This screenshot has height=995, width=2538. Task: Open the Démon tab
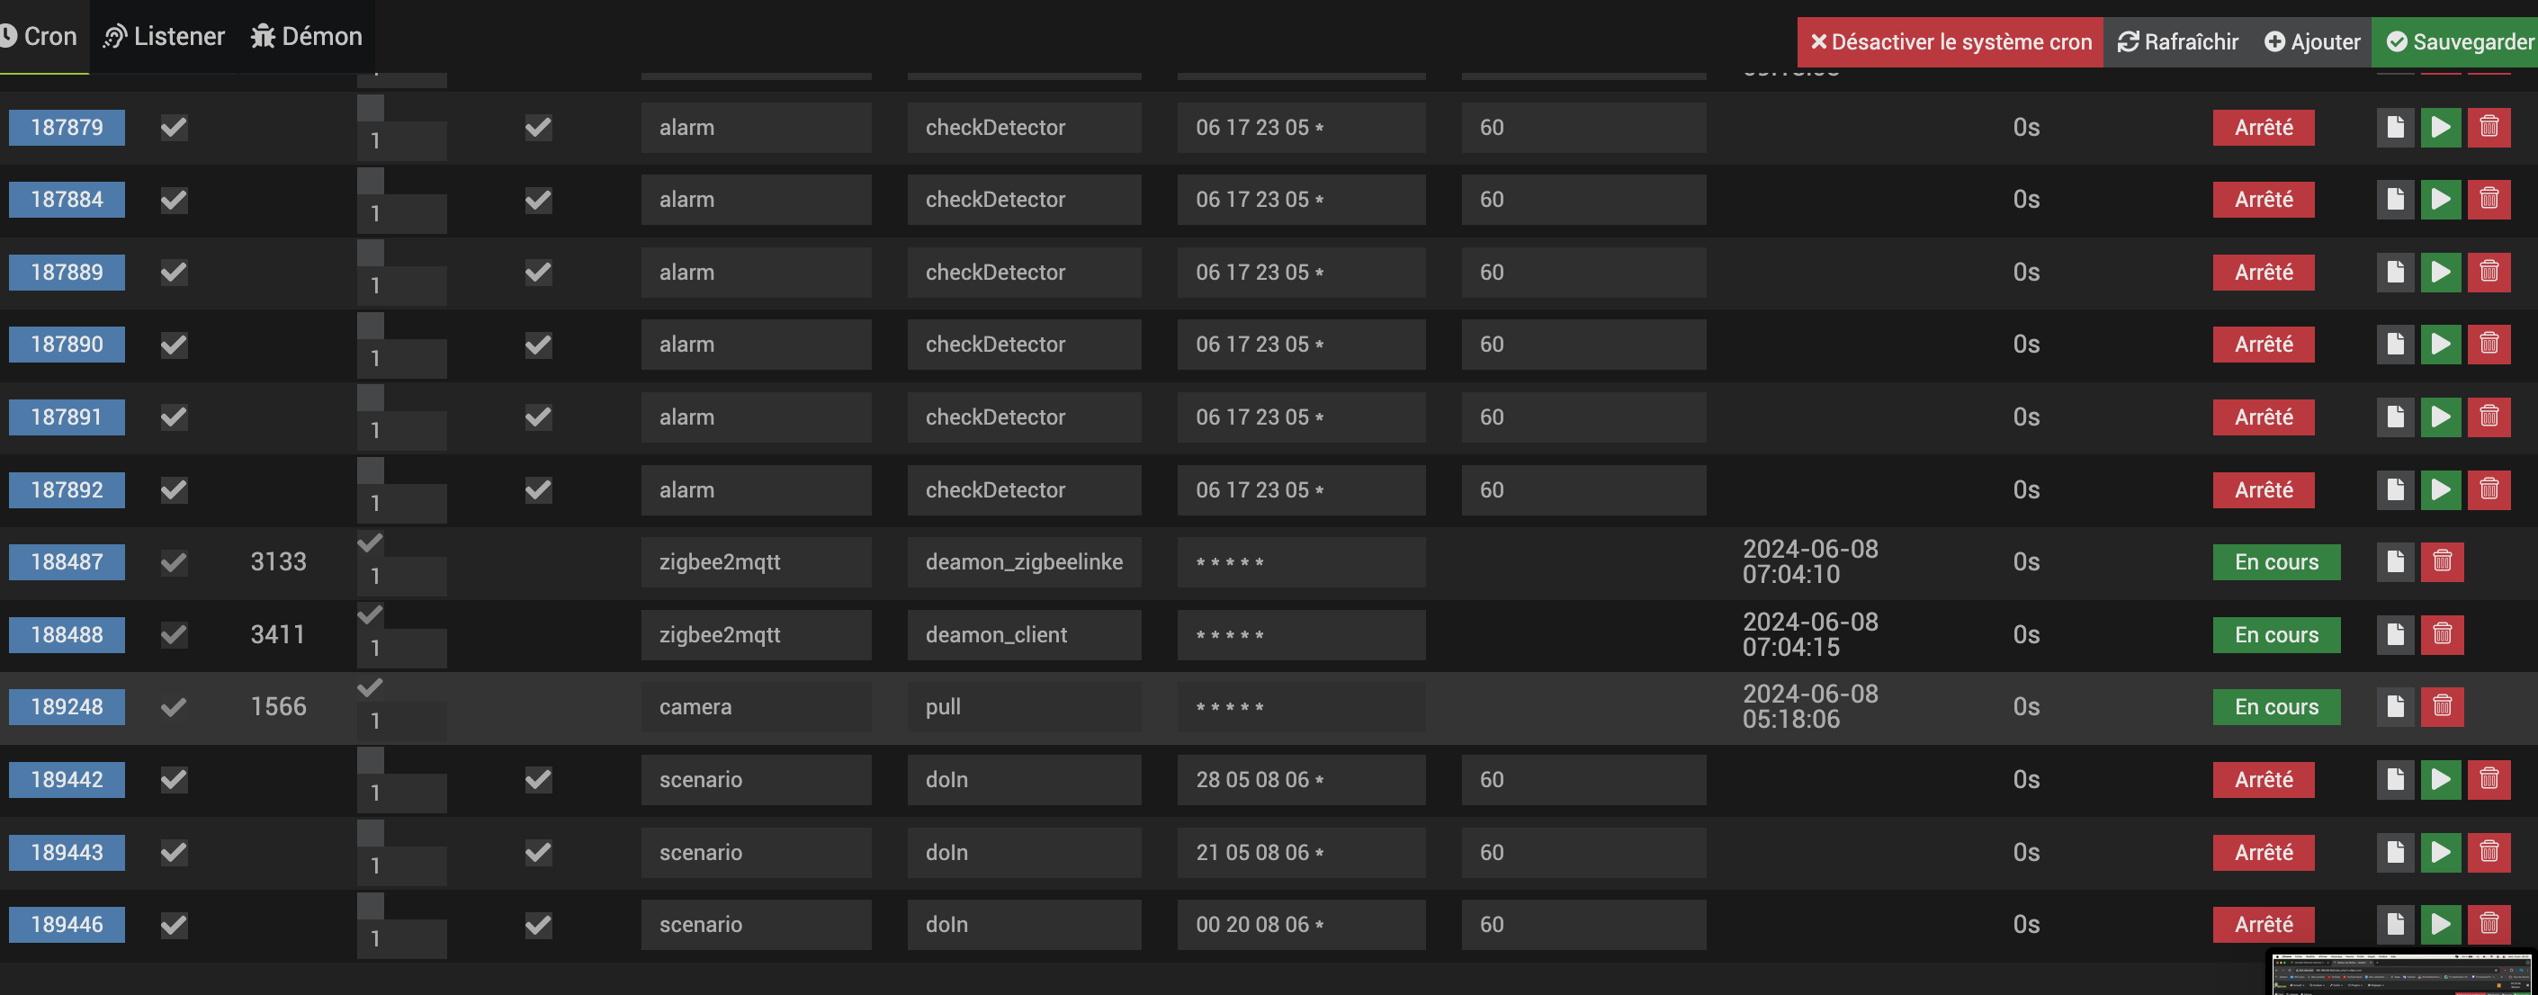307,37
